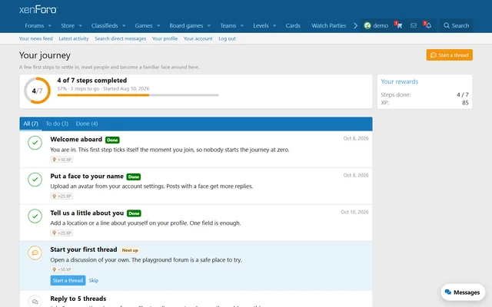The height and width of the screenshot is (307, 492).
Task: Open the Store menu item
Action: click(68, 25)
